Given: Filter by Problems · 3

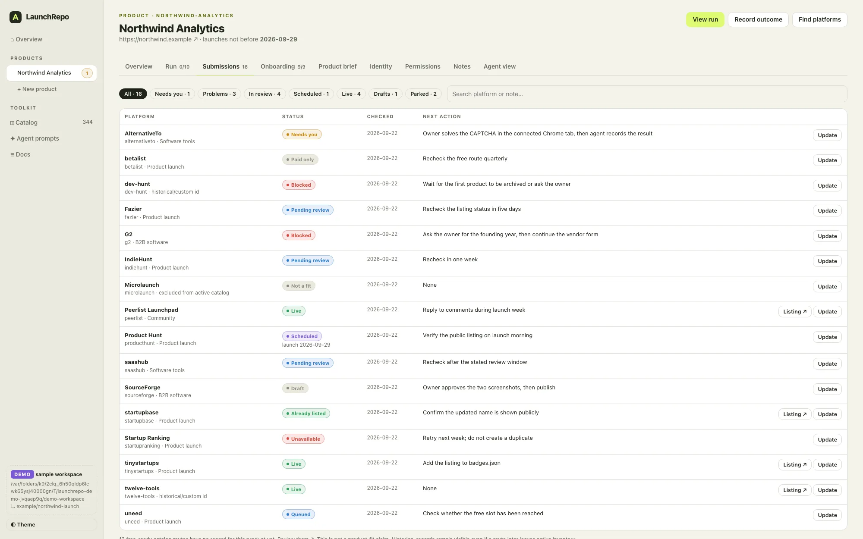Looking at the screenshot, I should [x=219, y=94].
